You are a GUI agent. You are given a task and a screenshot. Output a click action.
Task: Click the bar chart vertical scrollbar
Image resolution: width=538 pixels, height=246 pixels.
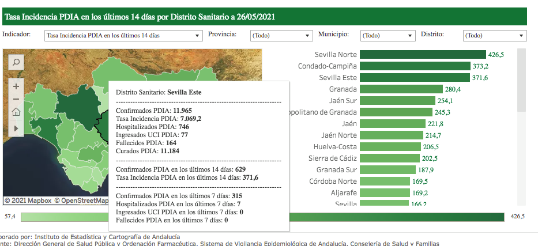tap(521, 81)
